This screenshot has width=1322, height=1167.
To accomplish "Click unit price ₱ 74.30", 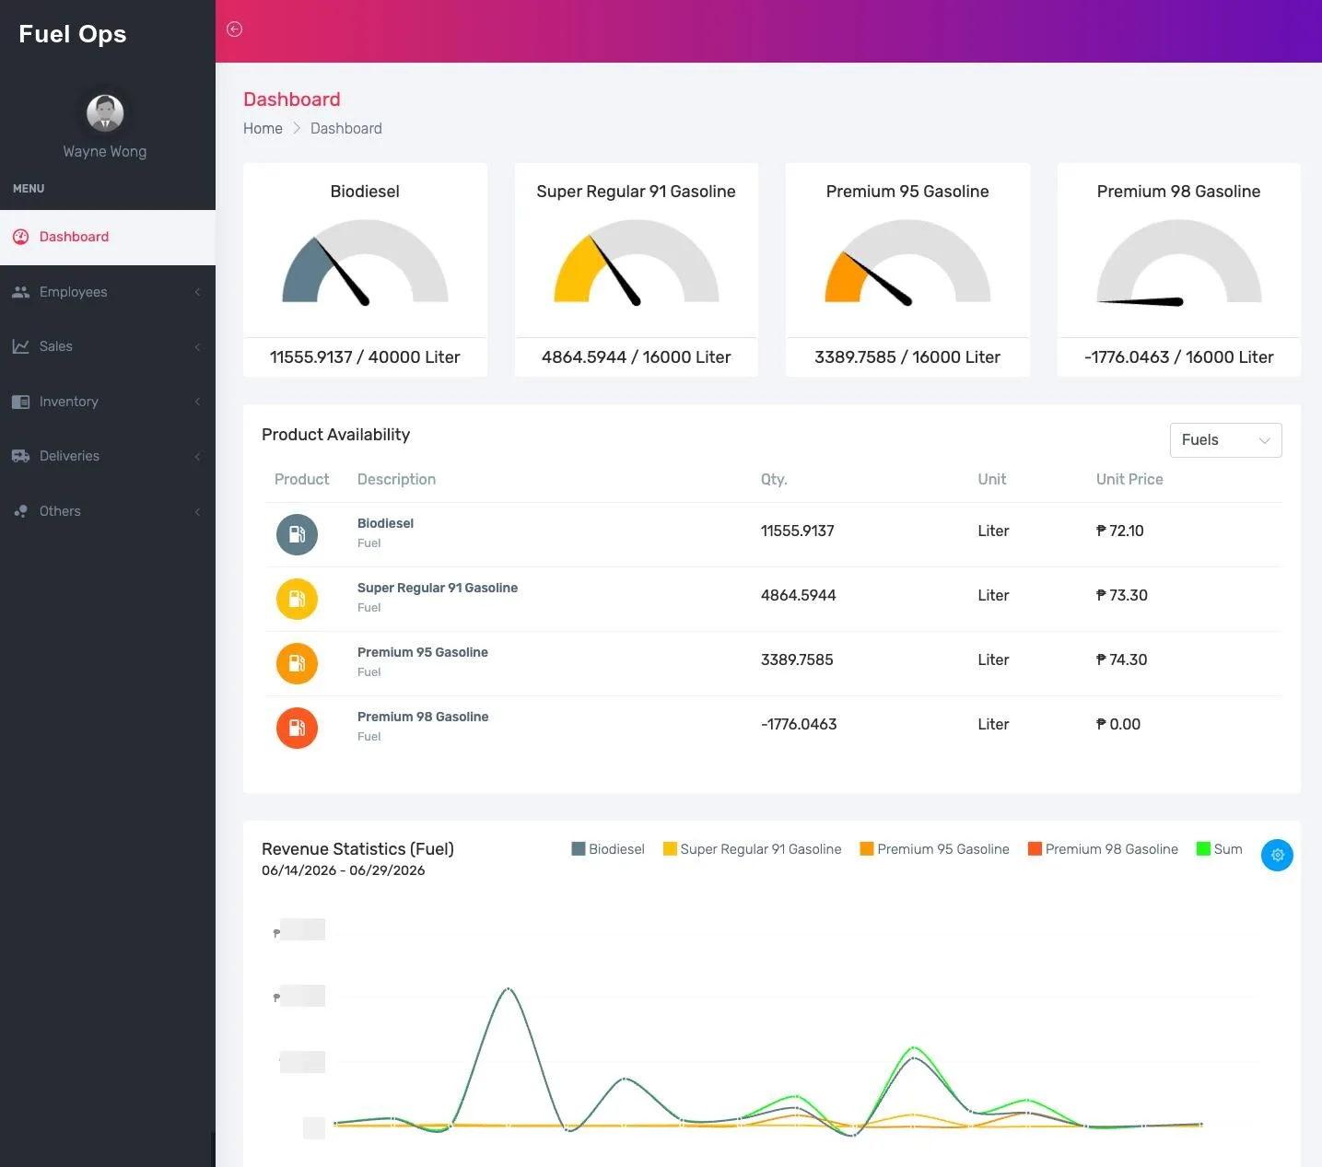I will (1122, 659).
